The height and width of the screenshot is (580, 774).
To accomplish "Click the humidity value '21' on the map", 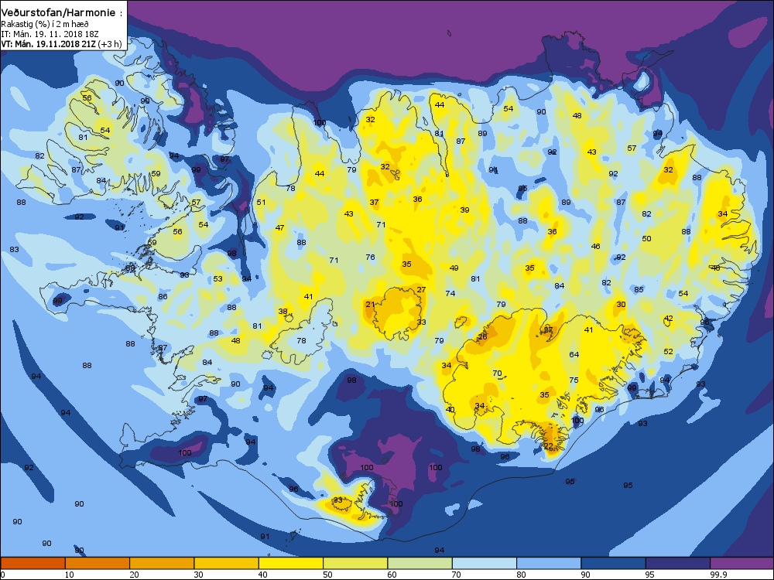I will click(370, 304).
